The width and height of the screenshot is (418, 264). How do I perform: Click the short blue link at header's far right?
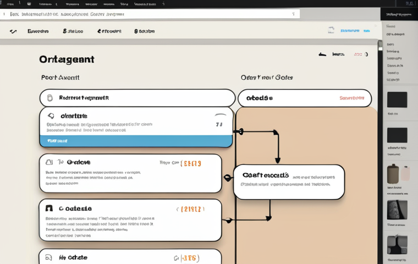(367, 31)
